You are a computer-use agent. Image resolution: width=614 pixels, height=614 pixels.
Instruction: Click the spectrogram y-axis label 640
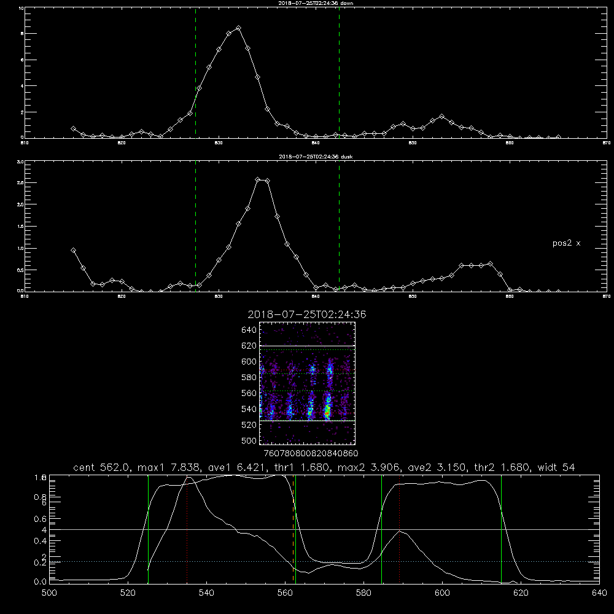(x=249, y=330)
